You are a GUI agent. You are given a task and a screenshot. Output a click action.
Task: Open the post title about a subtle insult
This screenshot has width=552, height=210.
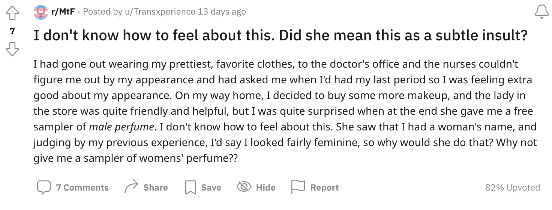click(280, 36)
